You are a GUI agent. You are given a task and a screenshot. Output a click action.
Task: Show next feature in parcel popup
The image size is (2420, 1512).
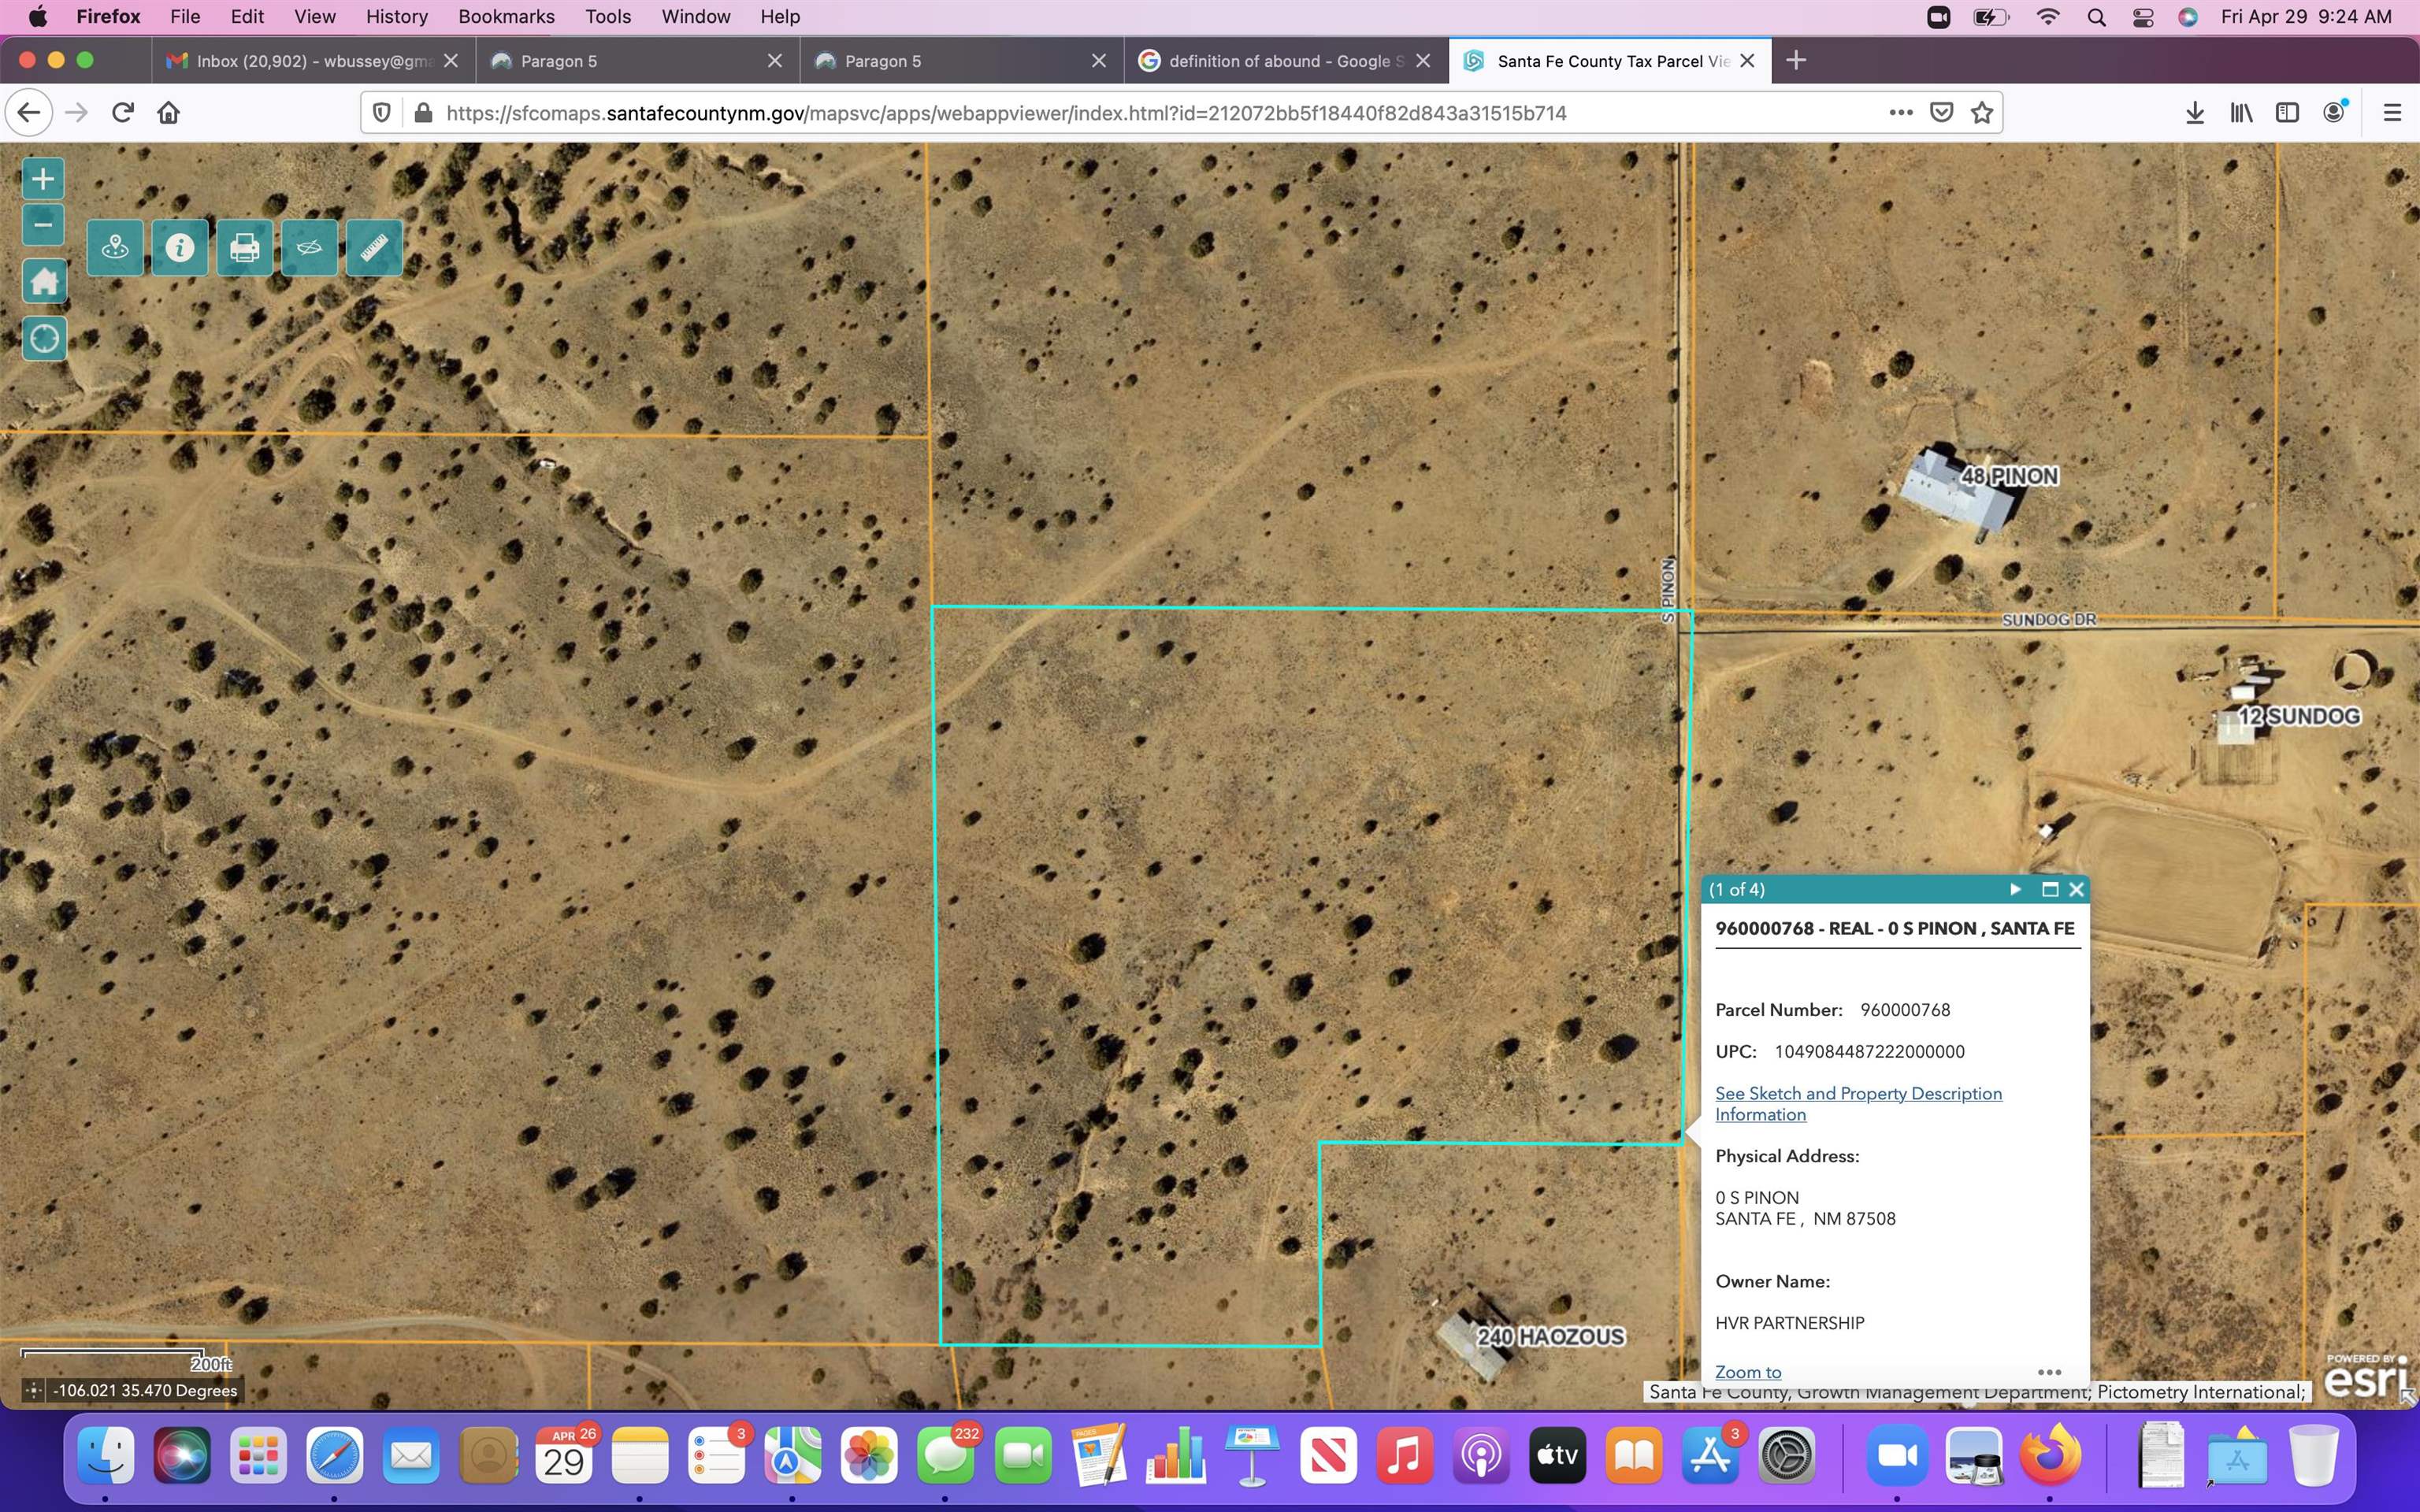point(2015,889)
